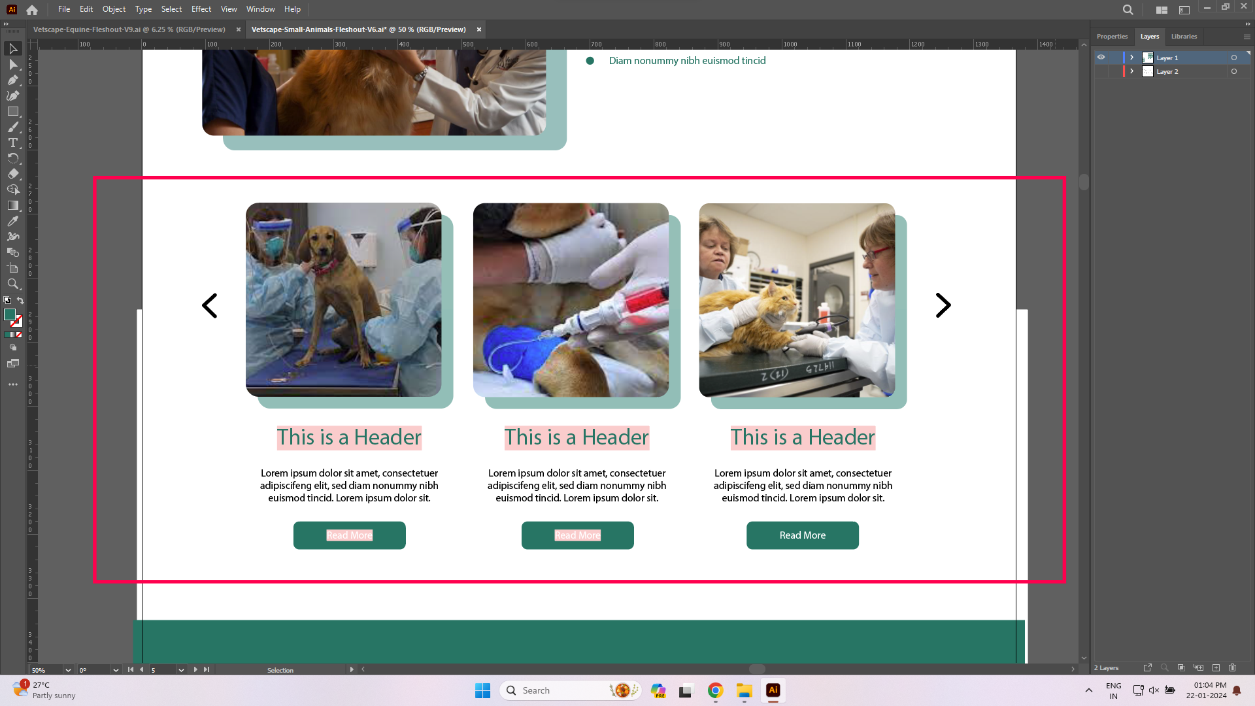The image size is (1255, 706).
Task: Expand Layer 1 contents
Action: (1132, 58)
